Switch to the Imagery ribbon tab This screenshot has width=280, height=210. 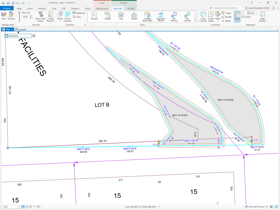(75, 8)
